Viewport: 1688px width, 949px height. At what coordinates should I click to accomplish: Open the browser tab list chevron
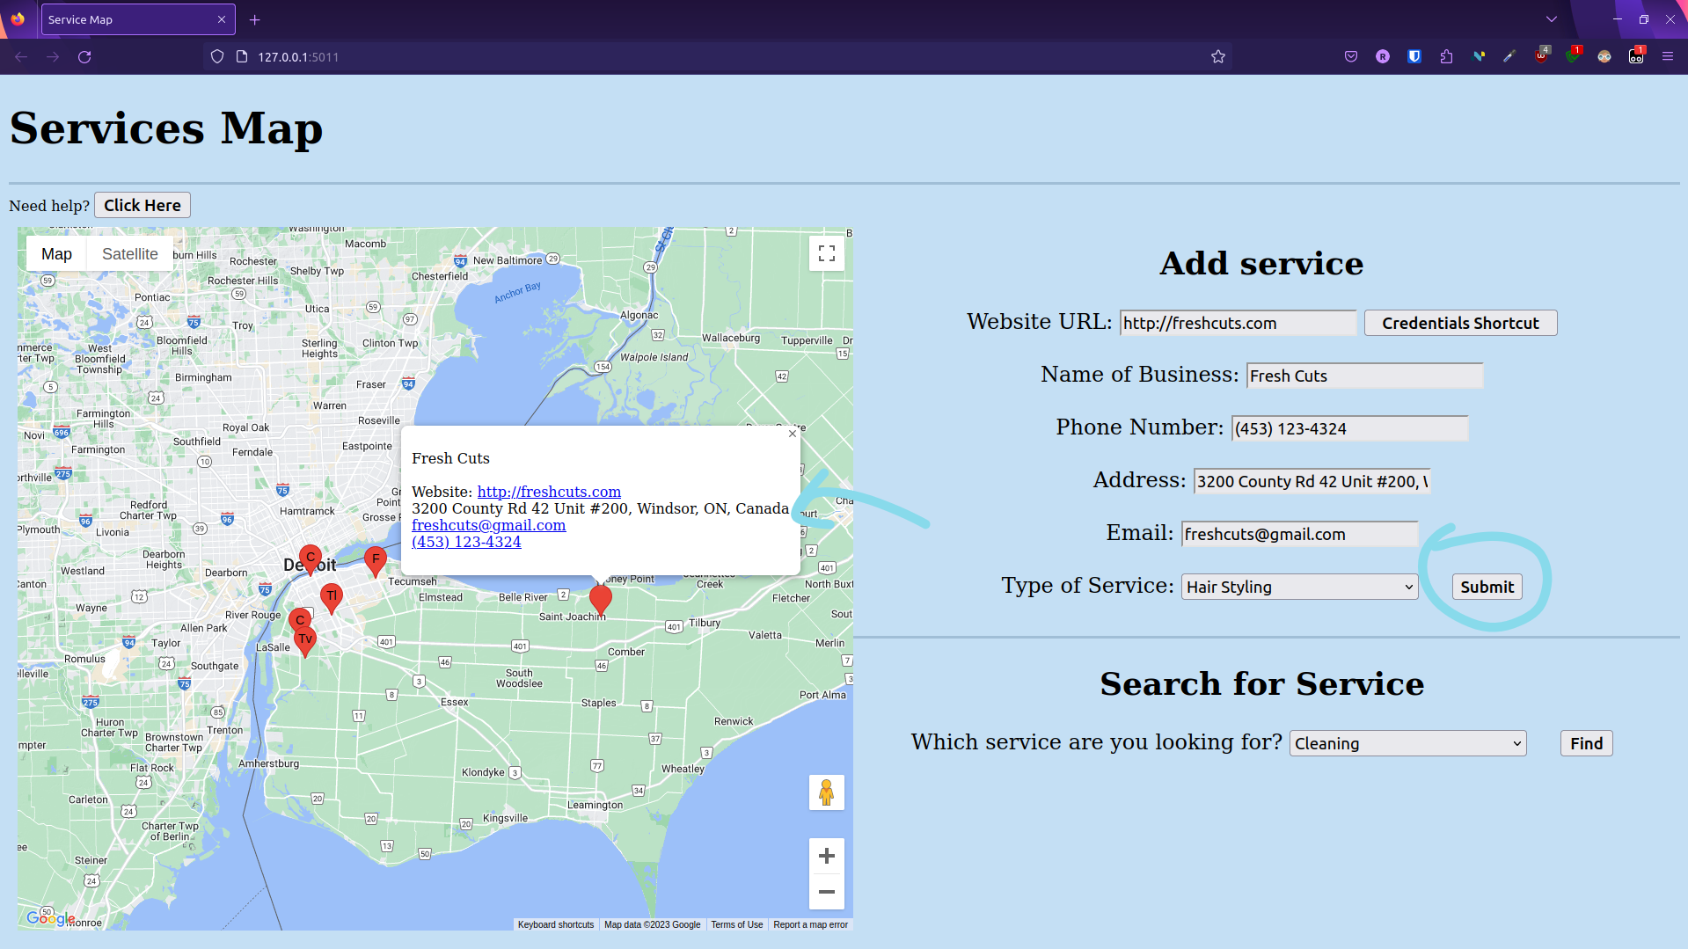1551,18
